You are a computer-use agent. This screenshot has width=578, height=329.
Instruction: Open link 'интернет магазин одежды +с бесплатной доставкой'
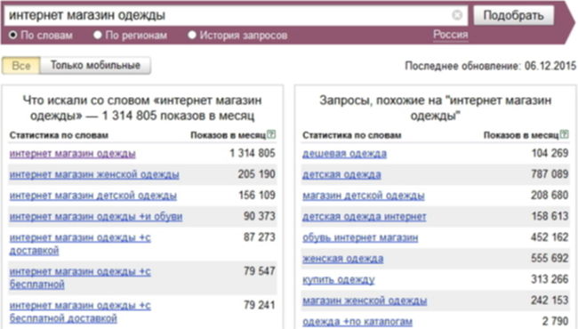[80, 312]
